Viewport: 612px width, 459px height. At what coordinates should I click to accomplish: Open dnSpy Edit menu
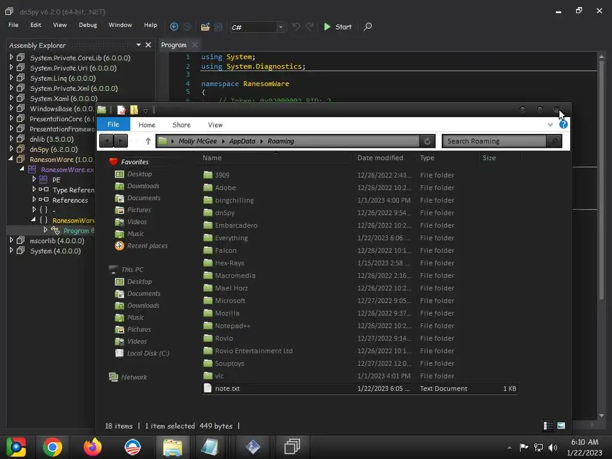coord(35,25)
